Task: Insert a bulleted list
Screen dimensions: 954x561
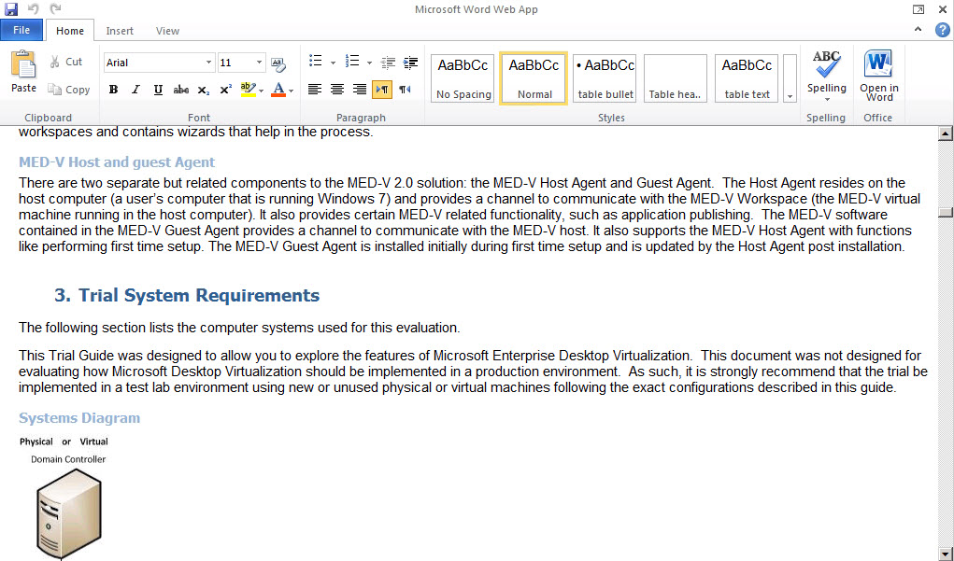Action: (x=315, y=62)
